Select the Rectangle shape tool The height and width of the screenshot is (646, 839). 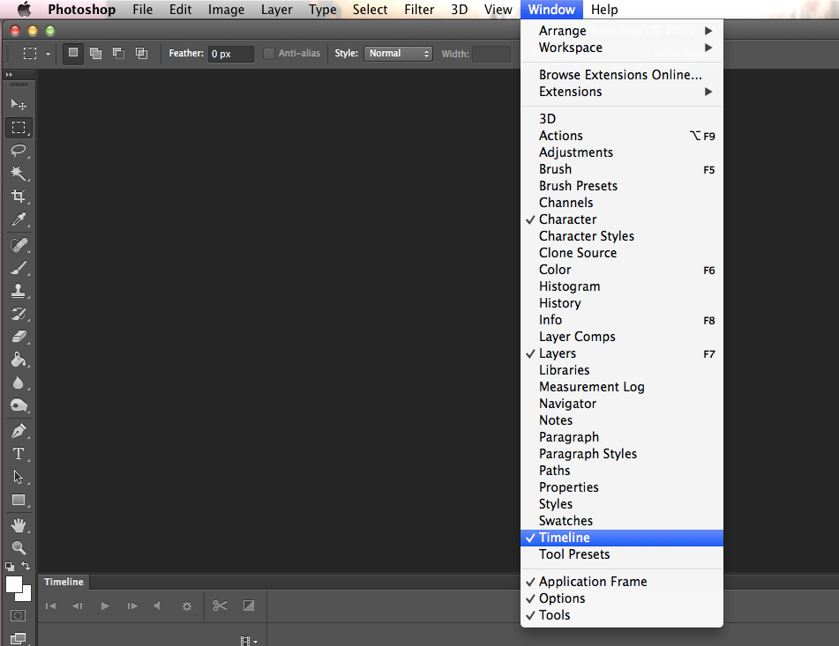(19, 500)
